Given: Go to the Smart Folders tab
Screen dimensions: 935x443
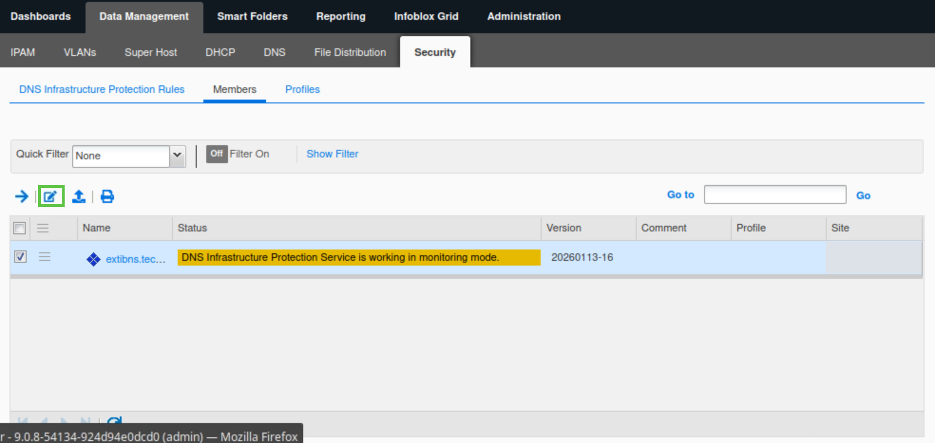Looking at the screenshot, I should [x=252, y=17].
